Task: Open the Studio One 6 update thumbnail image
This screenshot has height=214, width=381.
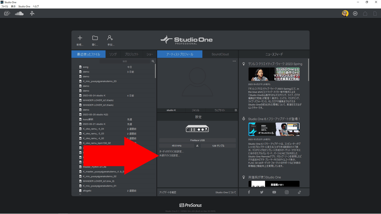Action: [x=274, y=129]
